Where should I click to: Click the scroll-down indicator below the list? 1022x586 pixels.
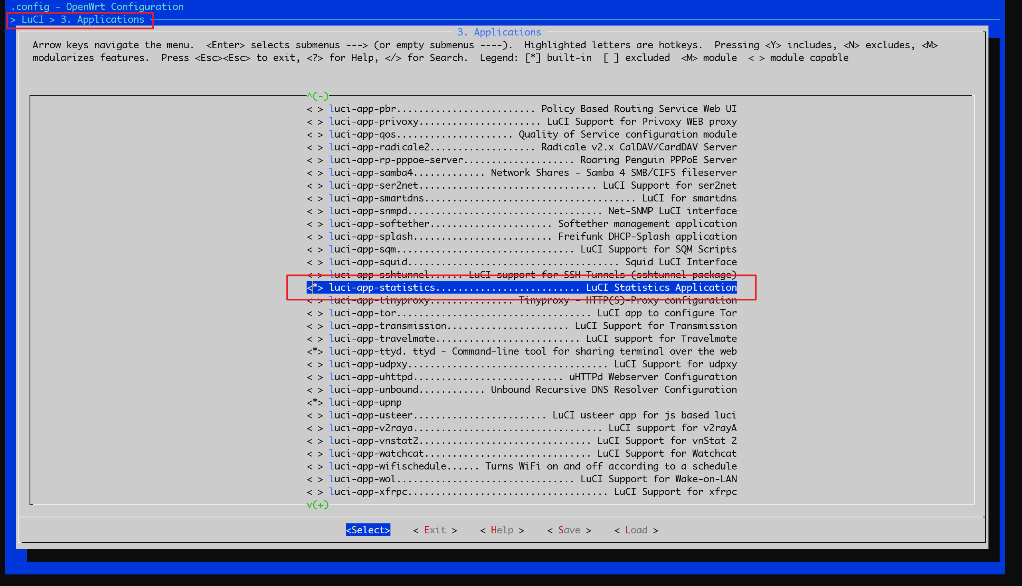pos(318,505)
